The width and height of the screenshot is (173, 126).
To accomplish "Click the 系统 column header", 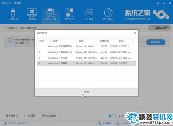I will (81, 41).
